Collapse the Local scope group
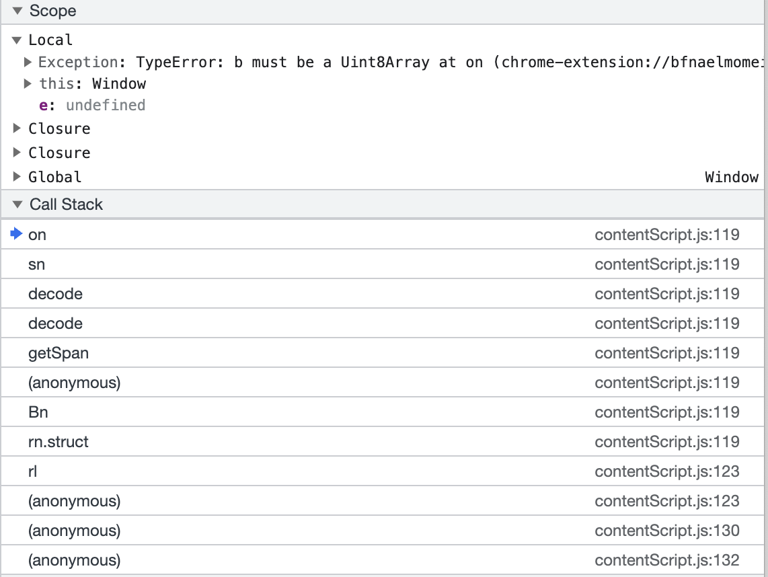Screen dimensions: 768x577 [x=17, y=40]
